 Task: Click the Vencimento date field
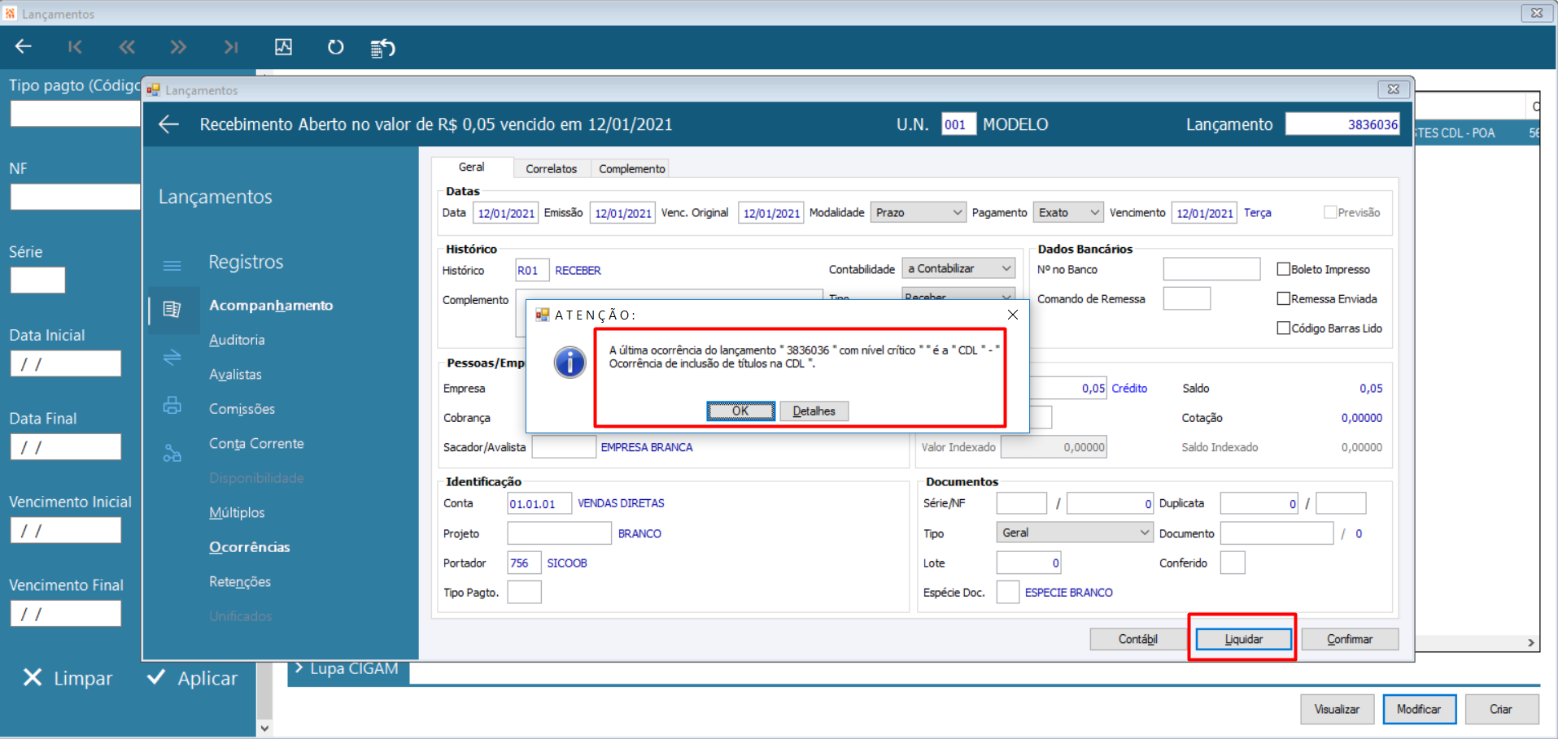[x=1204, y=213]
